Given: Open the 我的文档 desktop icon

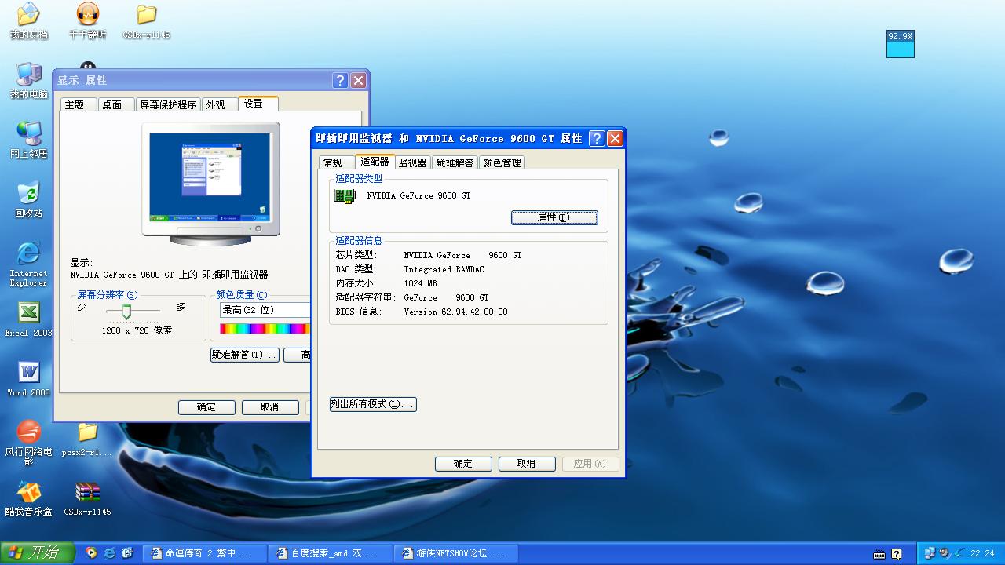Looking at the screenshot, I should (x=28, y=21).
